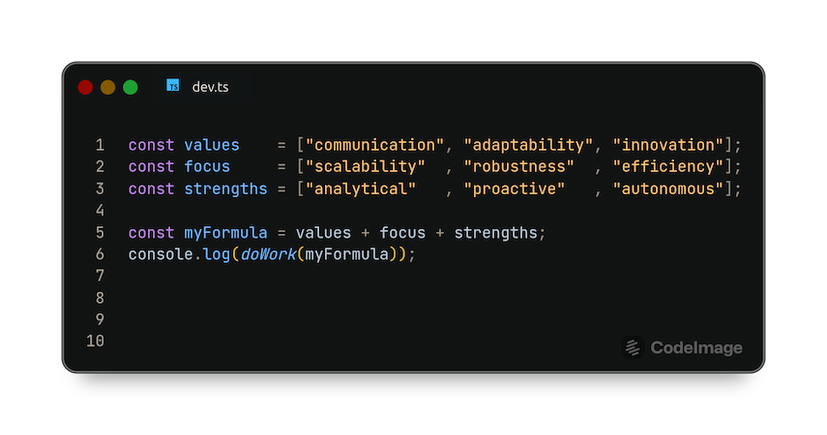Click the CodeImage watermark text

coord(696,348)
